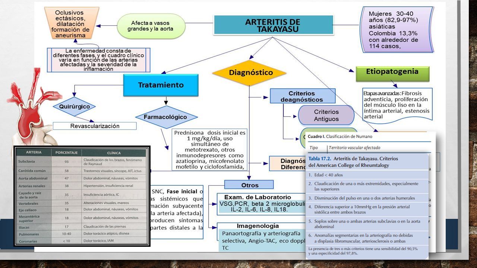Click the ARTERIA column header

coord(34,152)
